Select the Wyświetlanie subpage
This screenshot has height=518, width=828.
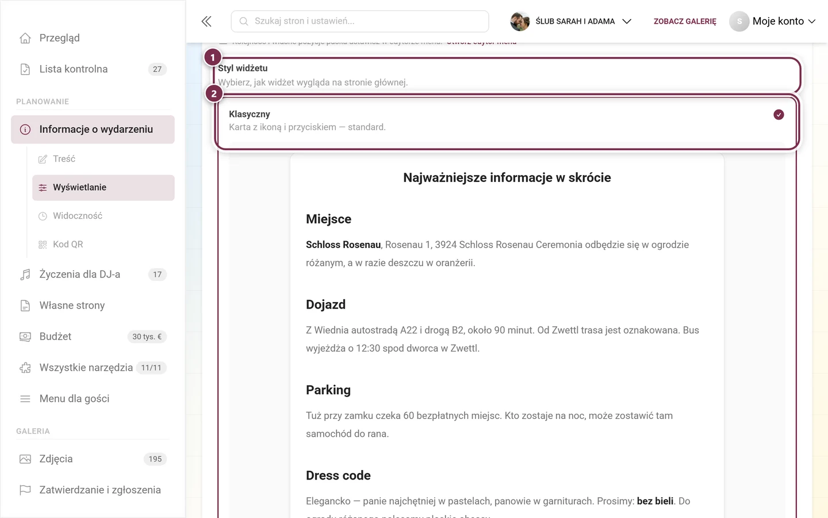pos(103,188)
